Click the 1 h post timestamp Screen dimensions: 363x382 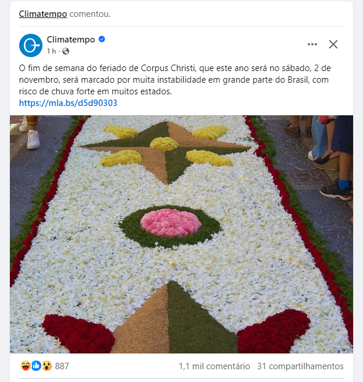point(51,51)
